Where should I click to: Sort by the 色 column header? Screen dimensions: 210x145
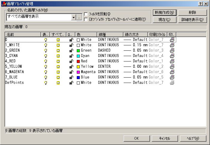pyautogui.click(x=86, y=35)
